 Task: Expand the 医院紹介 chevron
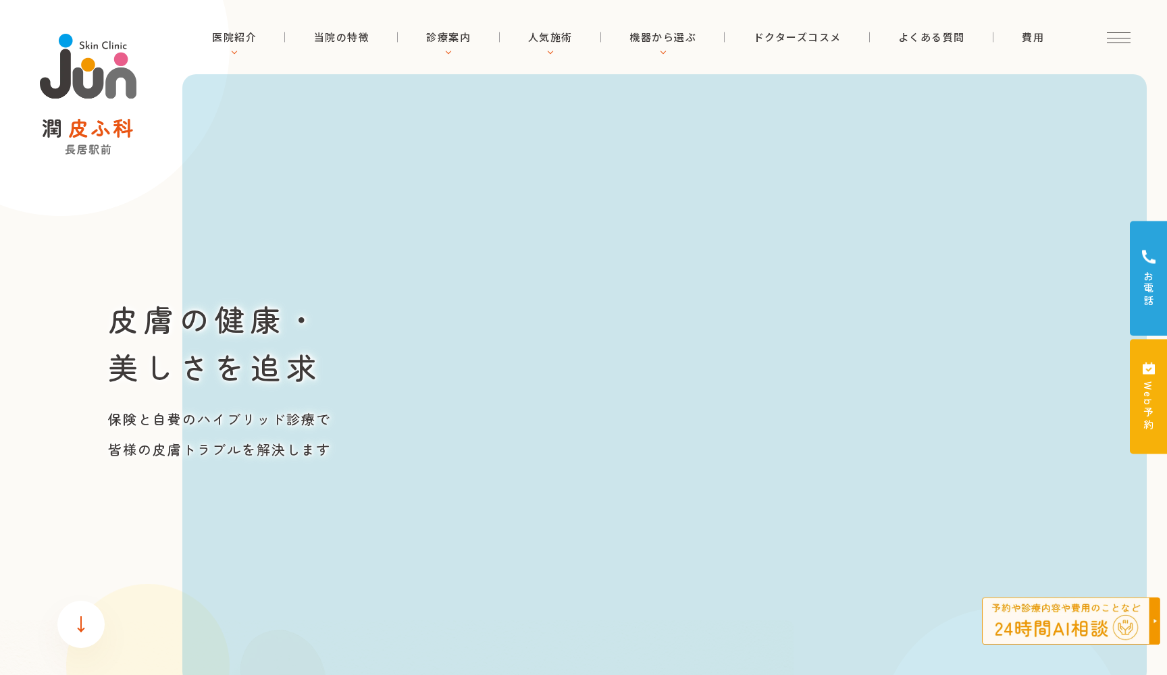pos(234,53)
